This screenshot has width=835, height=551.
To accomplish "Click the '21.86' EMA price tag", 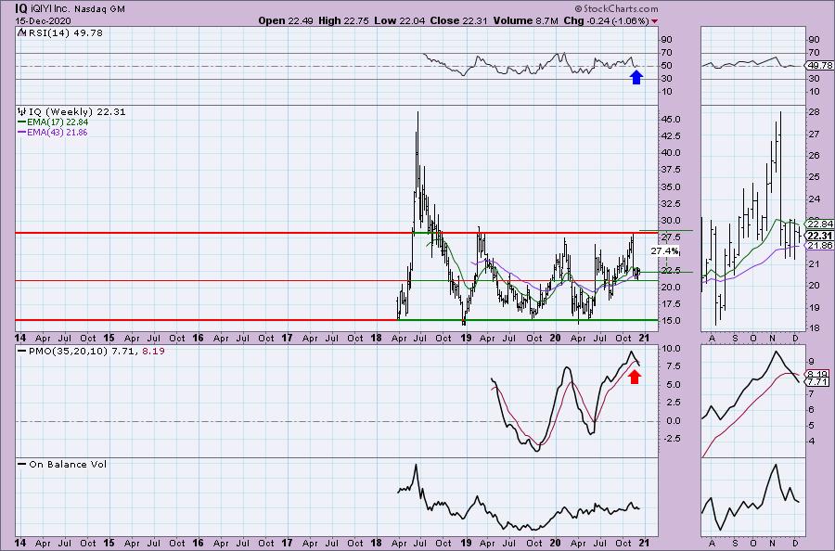I will coord(819,246).
